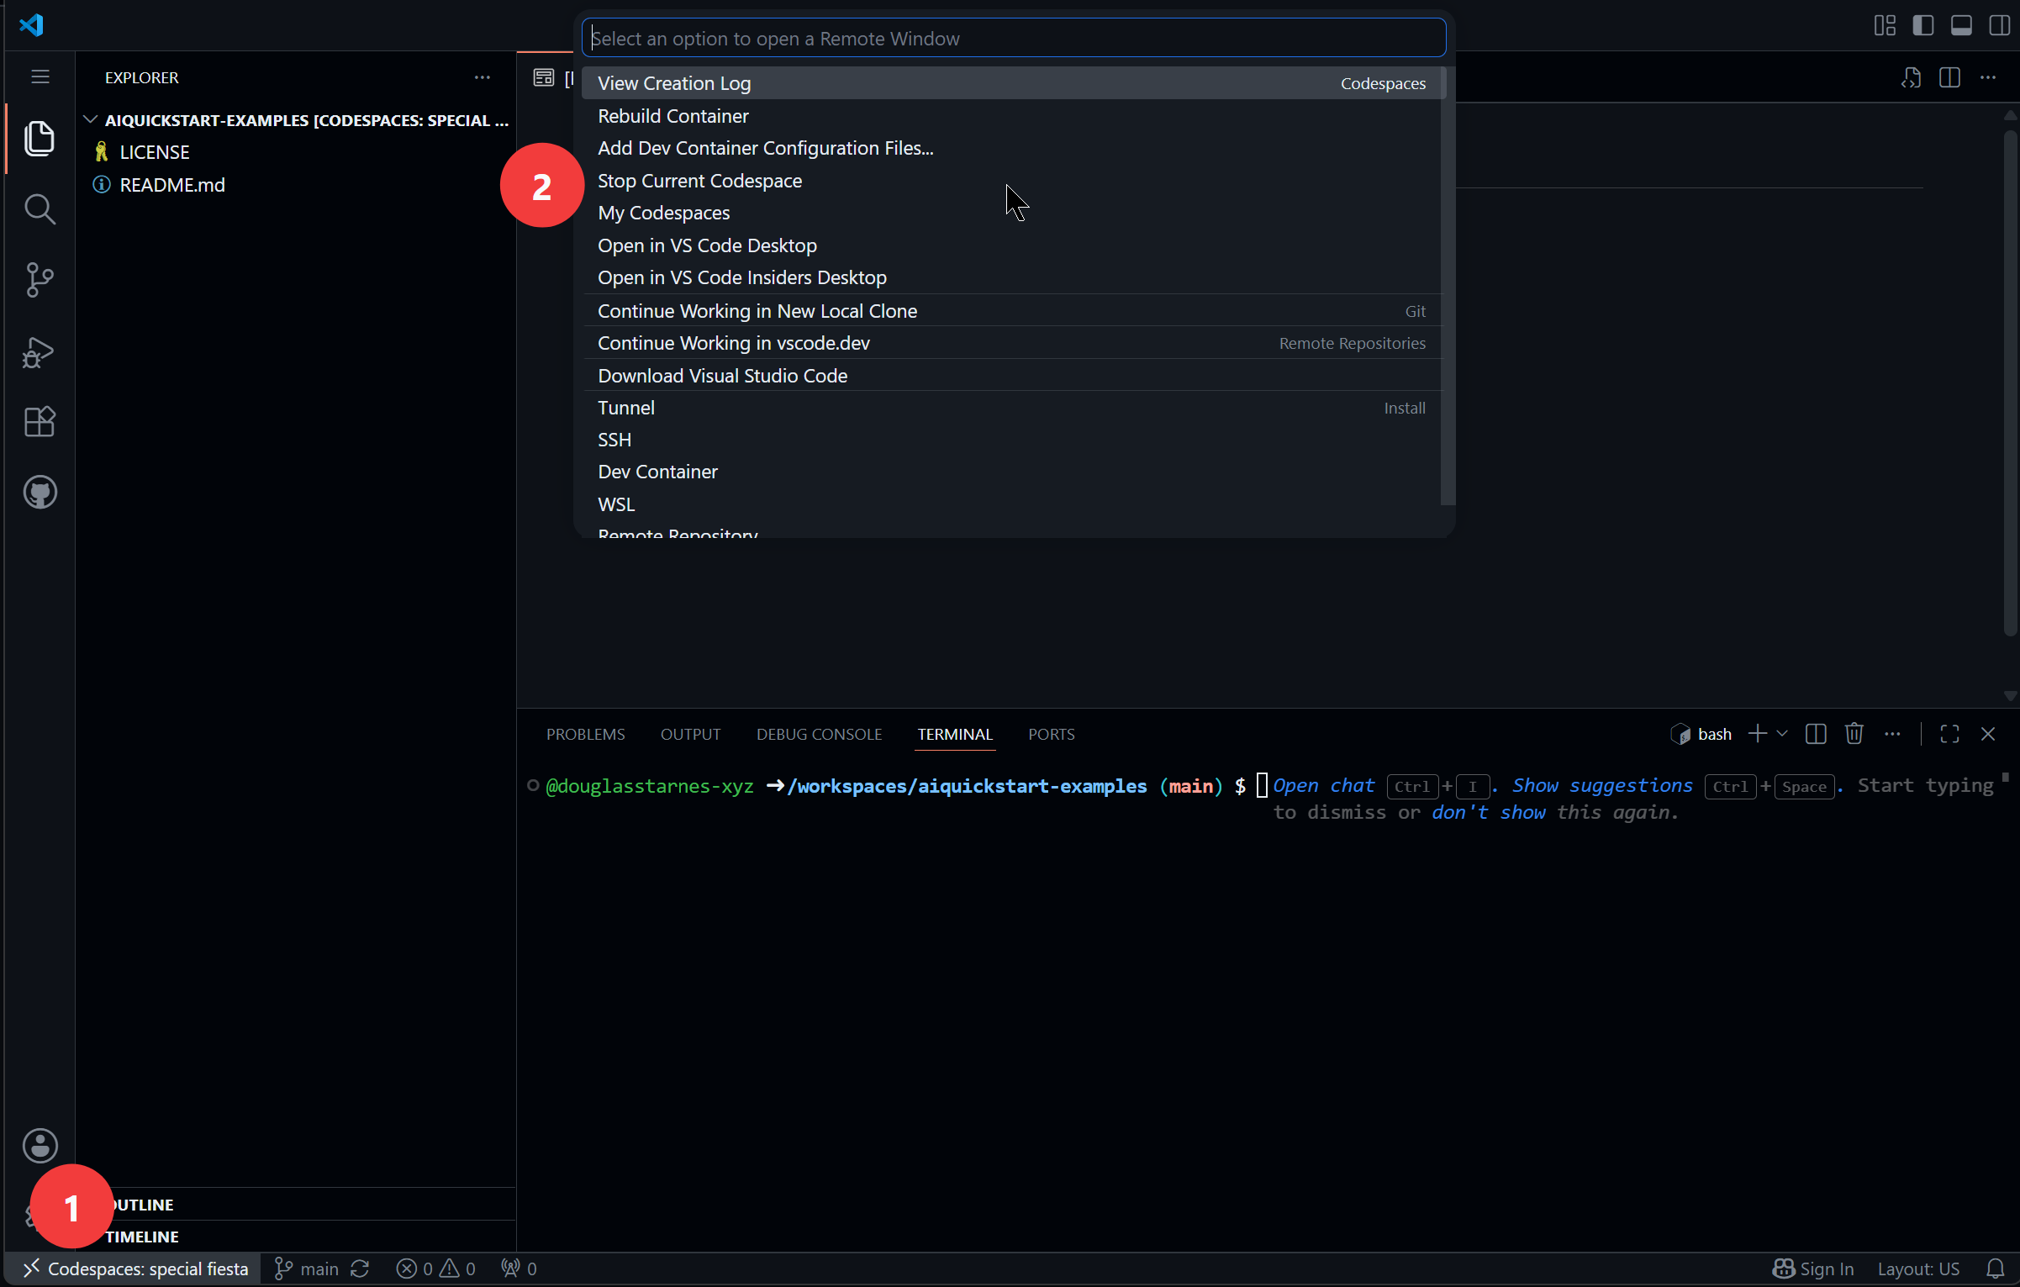Close the terminal panel
Screen dimensions: 2020x1287
click(x=1988, y=734)
